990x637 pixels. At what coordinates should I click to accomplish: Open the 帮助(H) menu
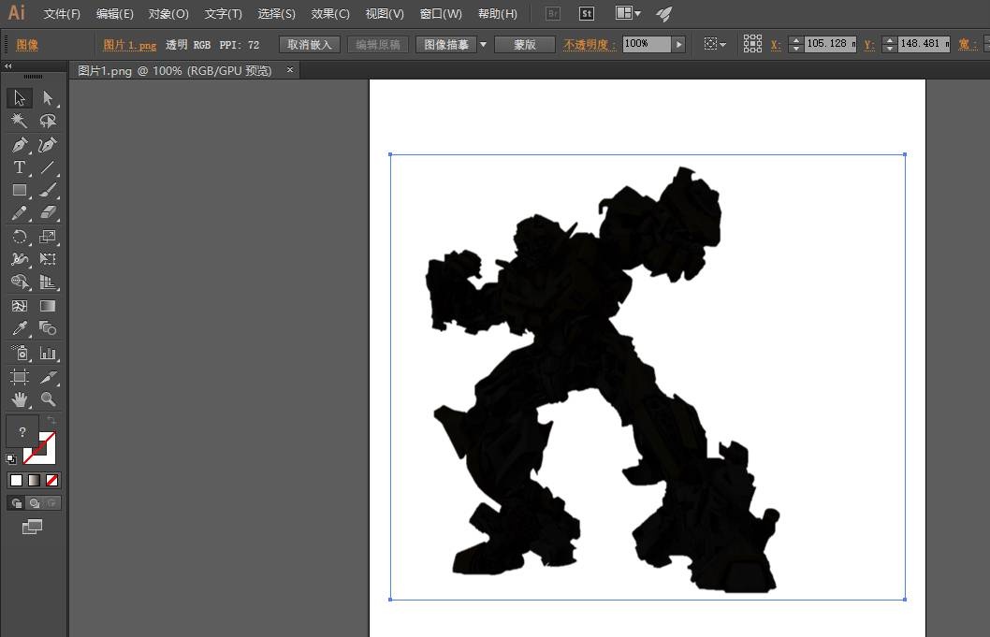(498, 14)
